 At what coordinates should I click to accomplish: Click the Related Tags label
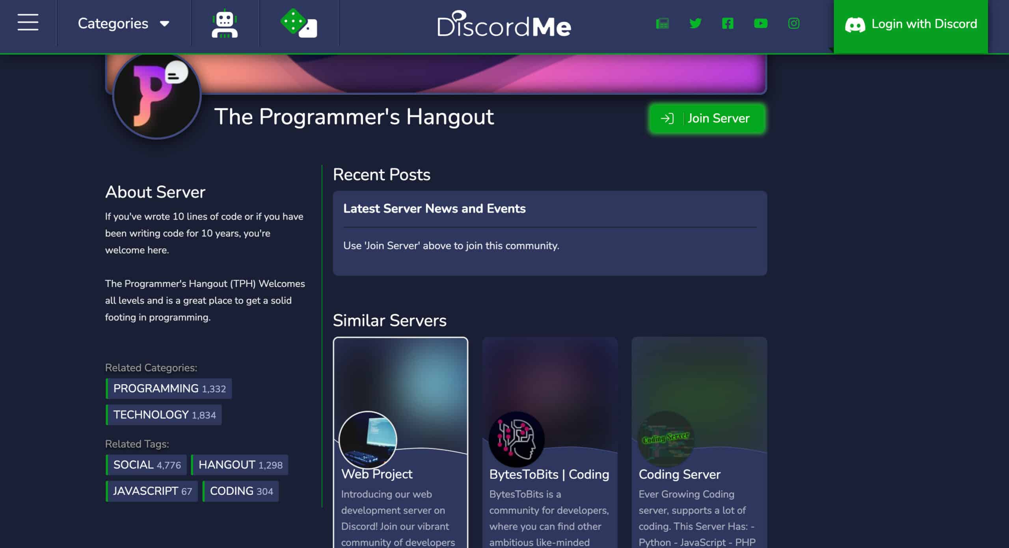[x=137, y=444]
